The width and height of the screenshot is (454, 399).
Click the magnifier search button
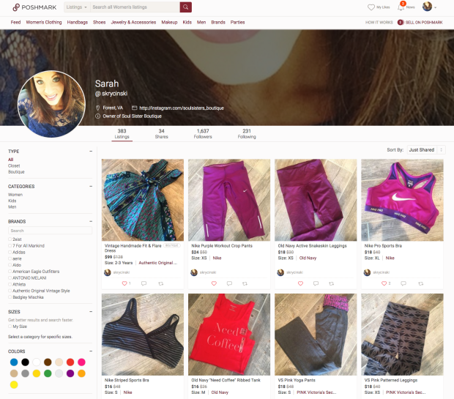pyautogui.click(x=185, y=7)
